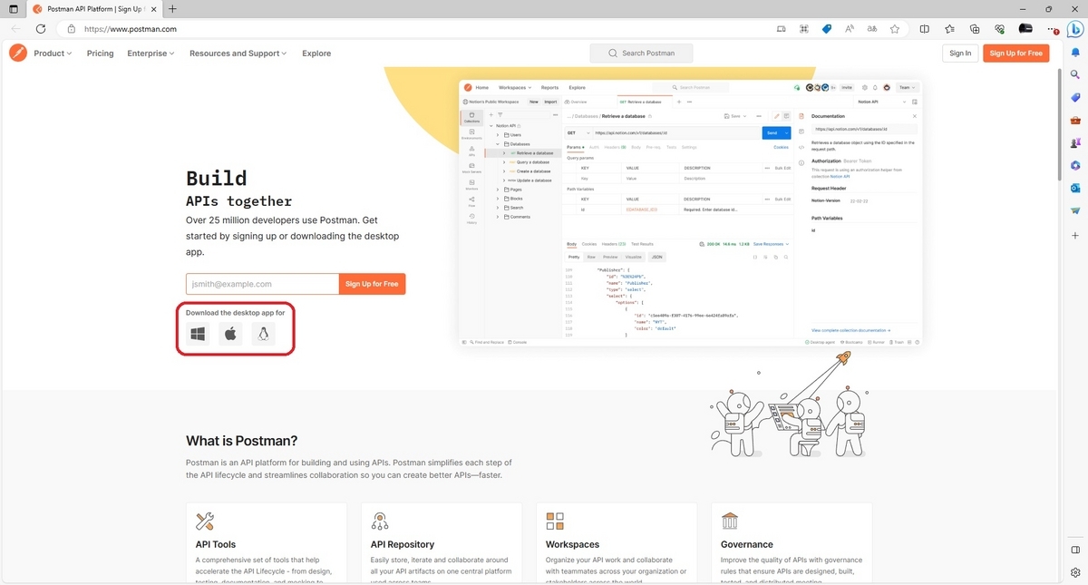Image resolution: width=1088 pixels, height=585 pixels.
Task: Download the Windows desktop app
Action: coord(198,334)
